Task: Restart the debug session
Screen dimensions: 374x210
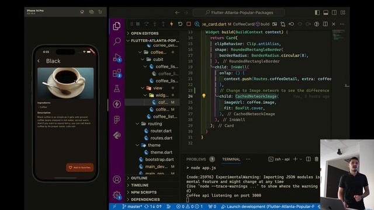Action: pyautogui.click(x=180, y=24)
